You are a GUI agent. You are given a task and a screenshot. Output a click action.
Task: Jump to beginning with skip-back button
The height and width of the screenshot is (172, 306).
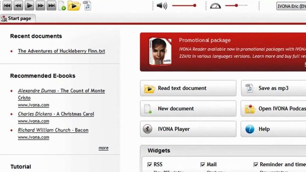[x=7, y=5]
